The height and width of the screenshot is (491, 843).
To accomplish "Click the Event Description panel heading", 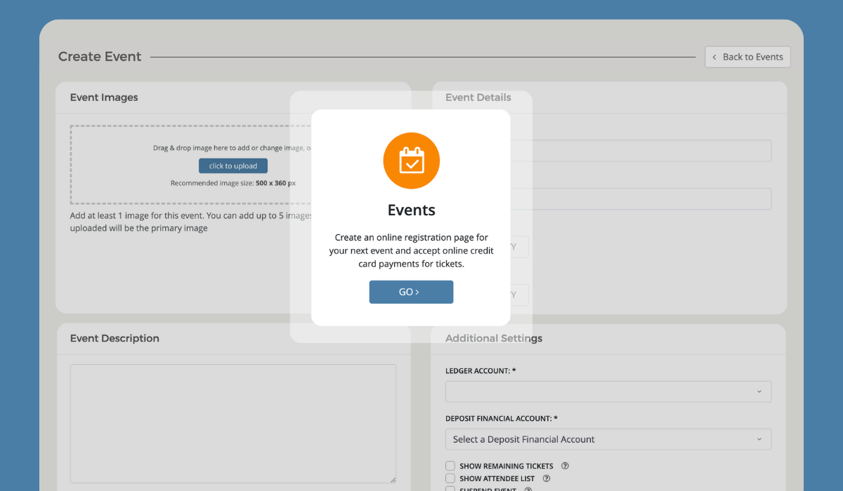I will [x=115, y=338].
